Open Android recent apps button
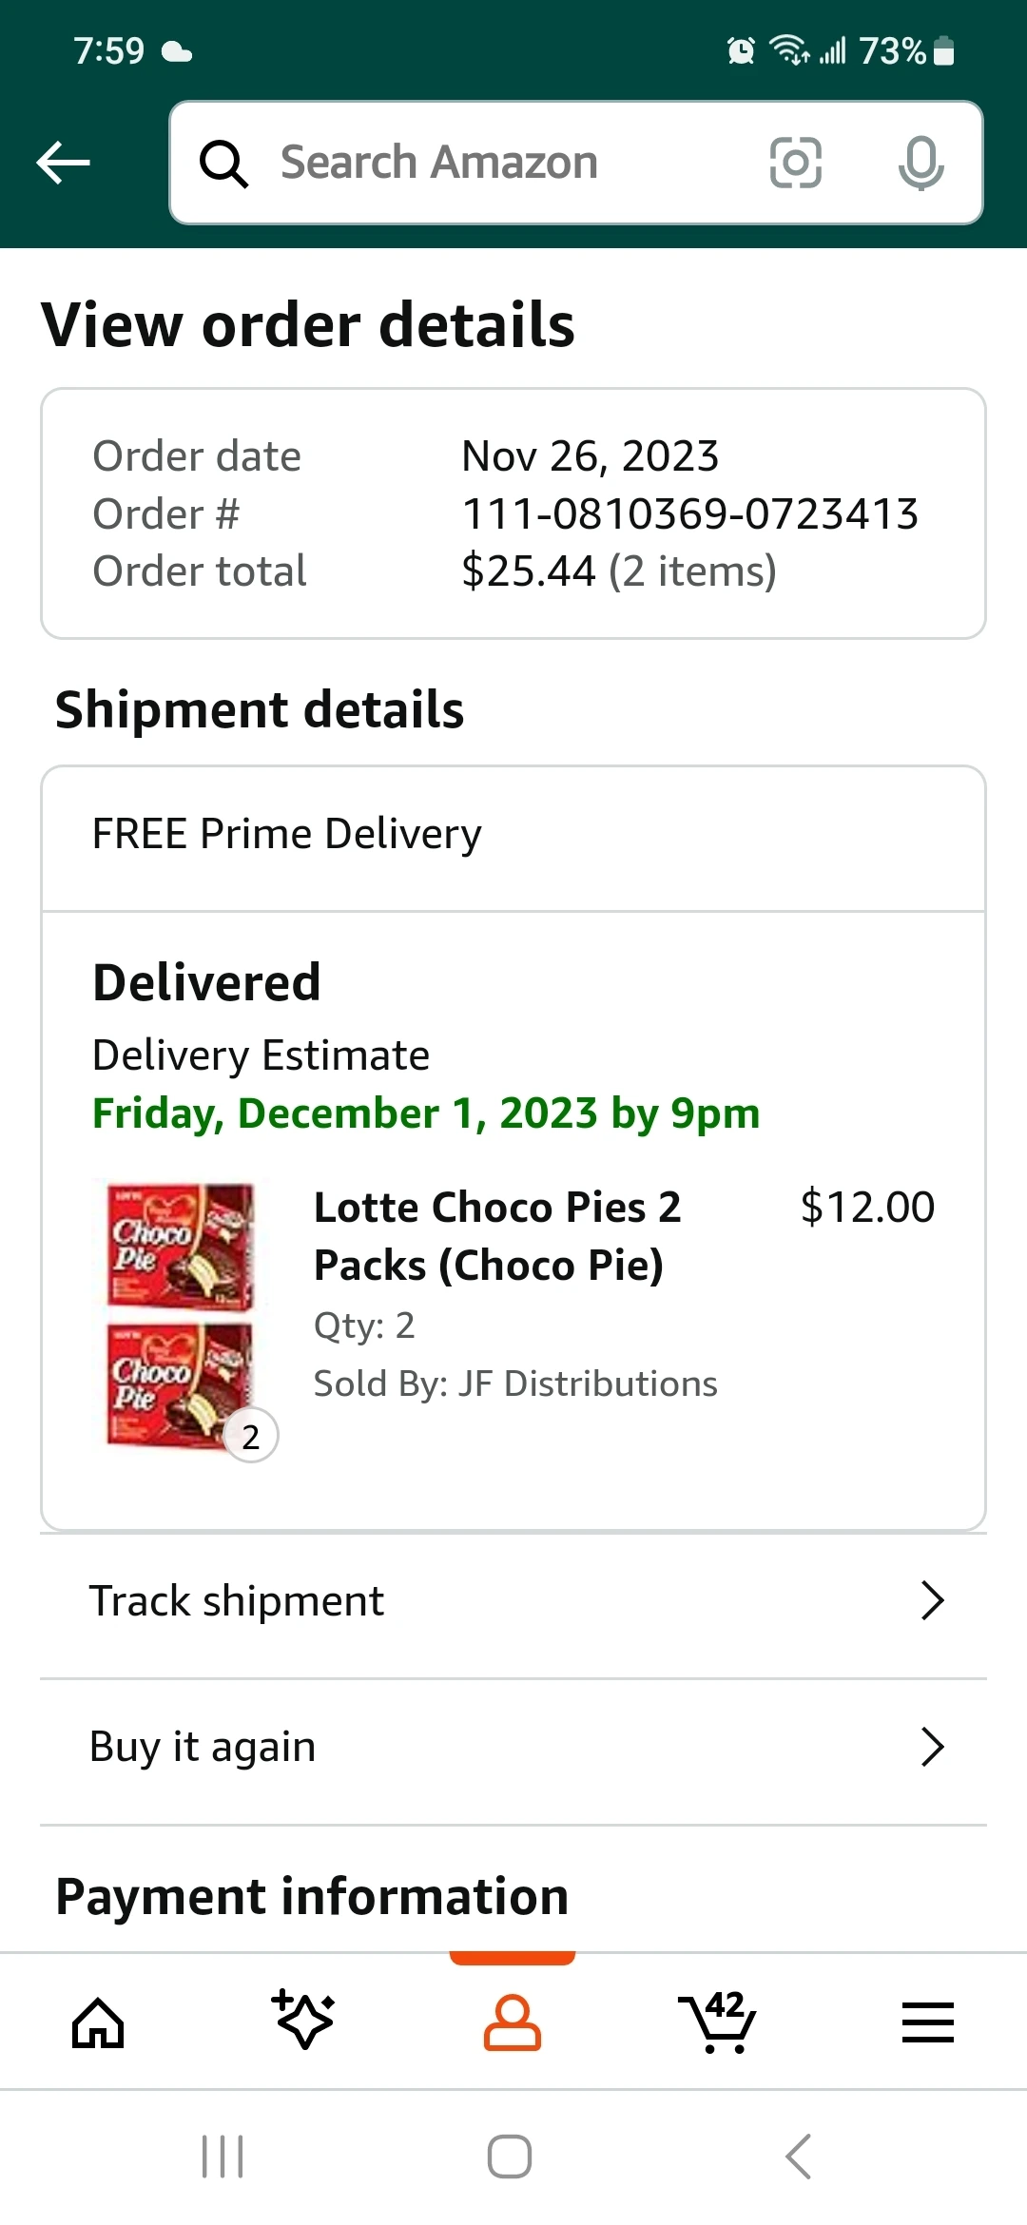Viewport: 1027px width, 2225px height. 223,2157
